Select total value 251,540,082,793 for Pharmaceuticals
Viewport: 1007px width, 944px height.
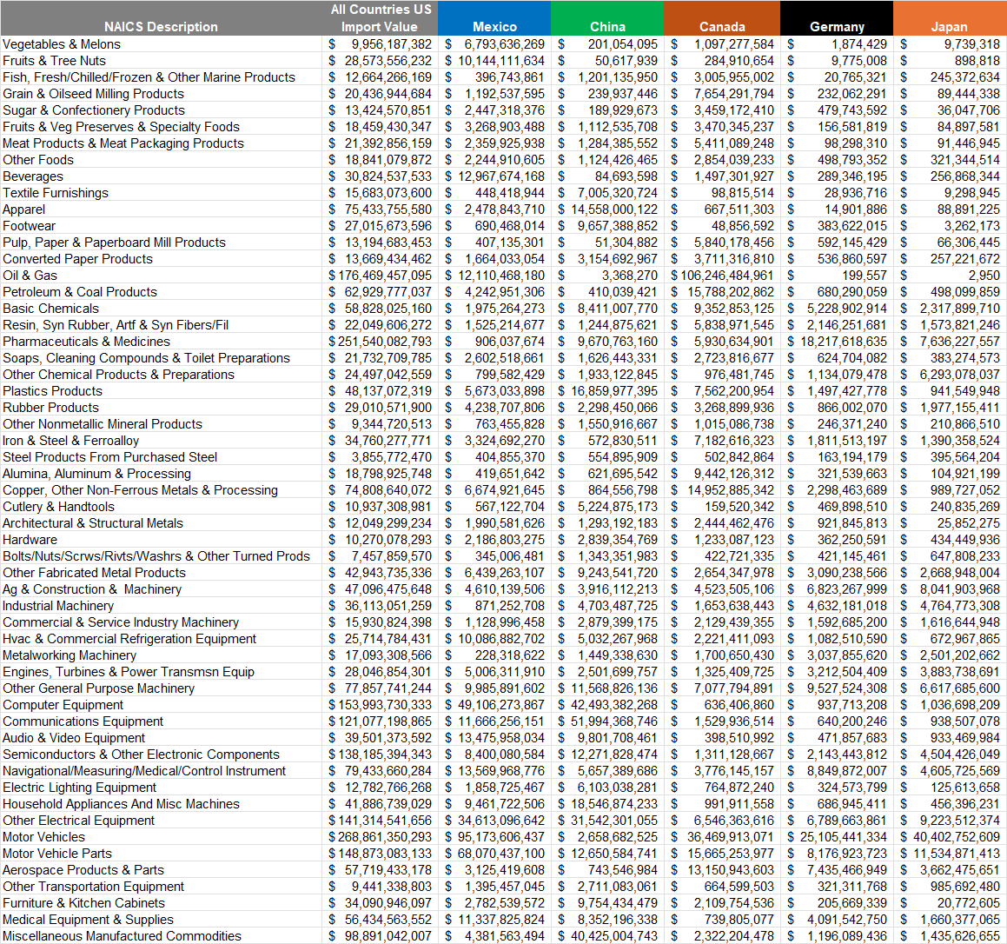tap(380, 342)
